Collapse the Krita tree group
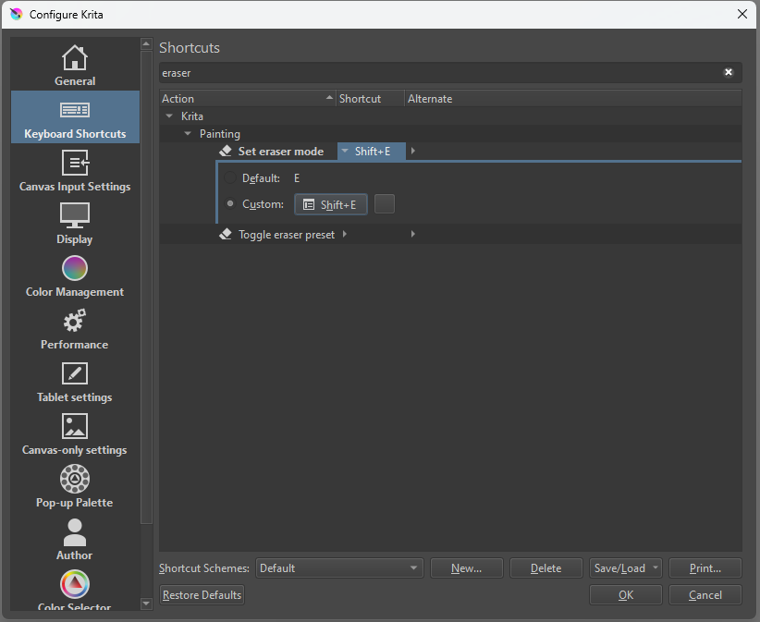 tap(169, 116)
